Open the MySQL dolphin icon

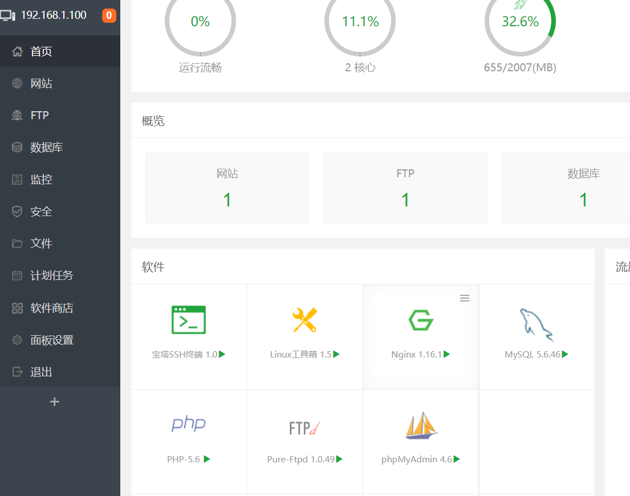pyautogui.click(x=536, y=324)
